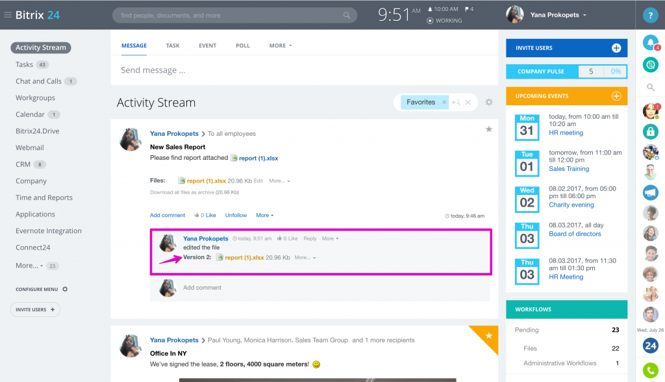Click the right sidebar search magnifier icon

click(650, 88)
